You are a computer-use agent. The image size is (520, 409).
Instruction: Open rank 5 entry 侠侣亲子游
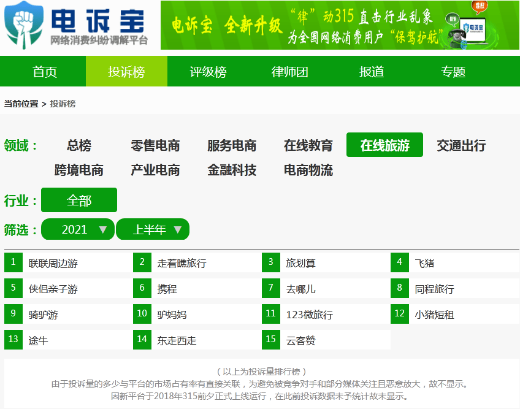(x=69, y=288)
